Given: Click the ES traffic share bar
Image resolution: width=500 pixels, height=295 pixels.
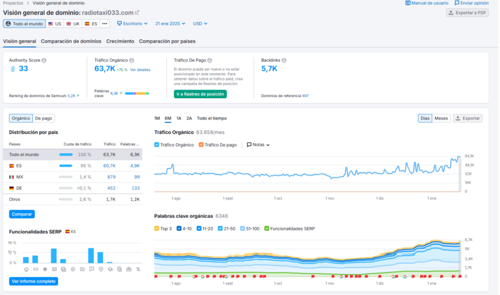Looking at the screenshot, I should pos(66,166).
